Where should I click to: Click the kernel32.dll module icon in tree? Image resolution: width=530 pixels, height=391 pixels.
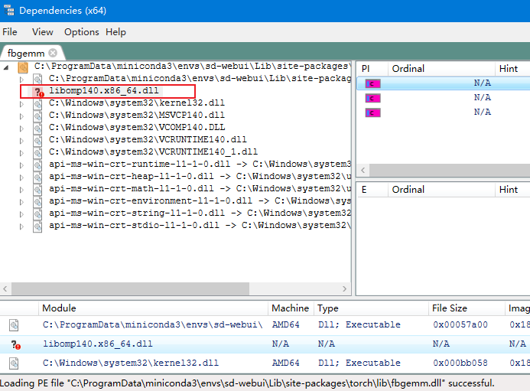coord(37,103)
